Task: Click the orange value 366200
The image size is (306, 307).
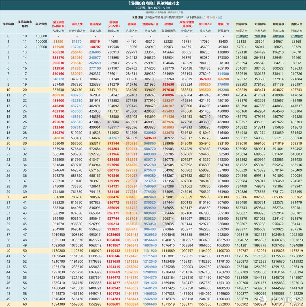Action: click(223, 79)
